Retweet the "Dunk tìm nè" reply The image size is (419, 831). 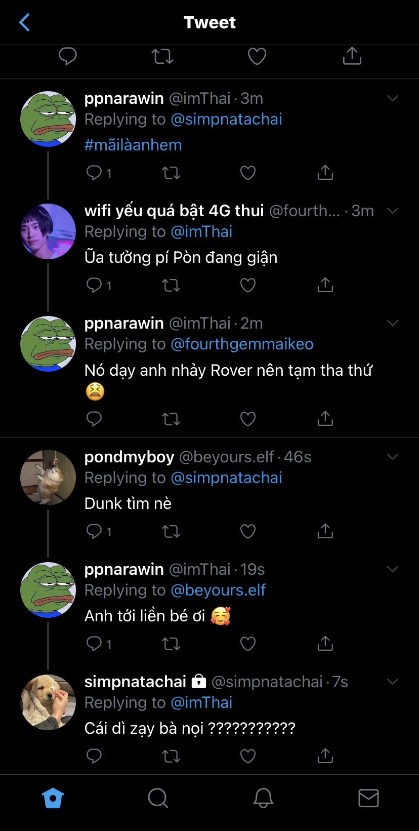coord(171,531)
